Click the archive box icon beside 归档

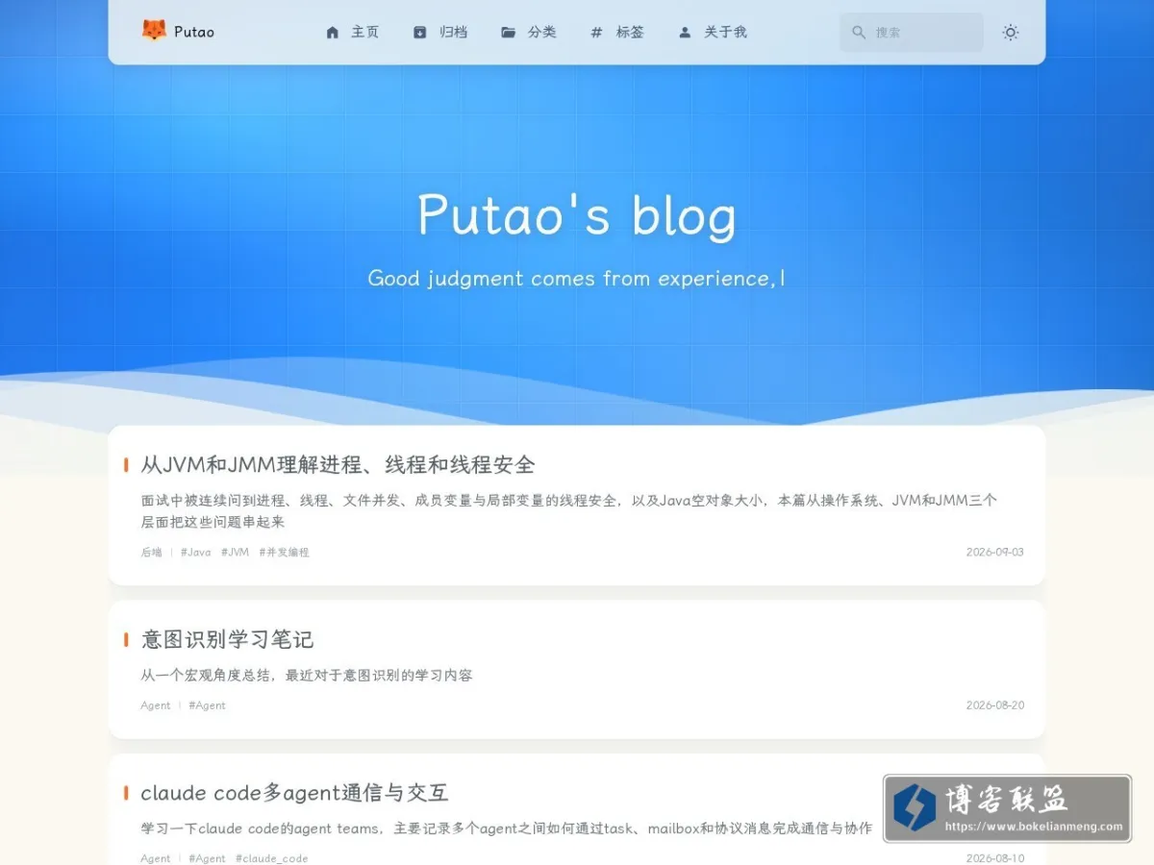(x=419, y=32)
